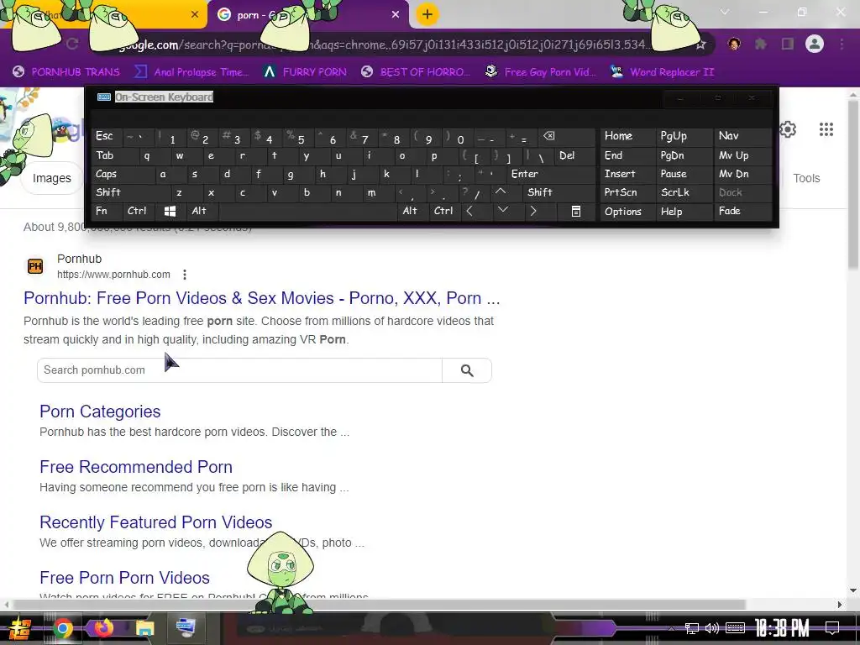Tap the left arrow key on the On-Screen Keyboard
The width and height of the screenshot is (860, 645).
pos(469,211)
